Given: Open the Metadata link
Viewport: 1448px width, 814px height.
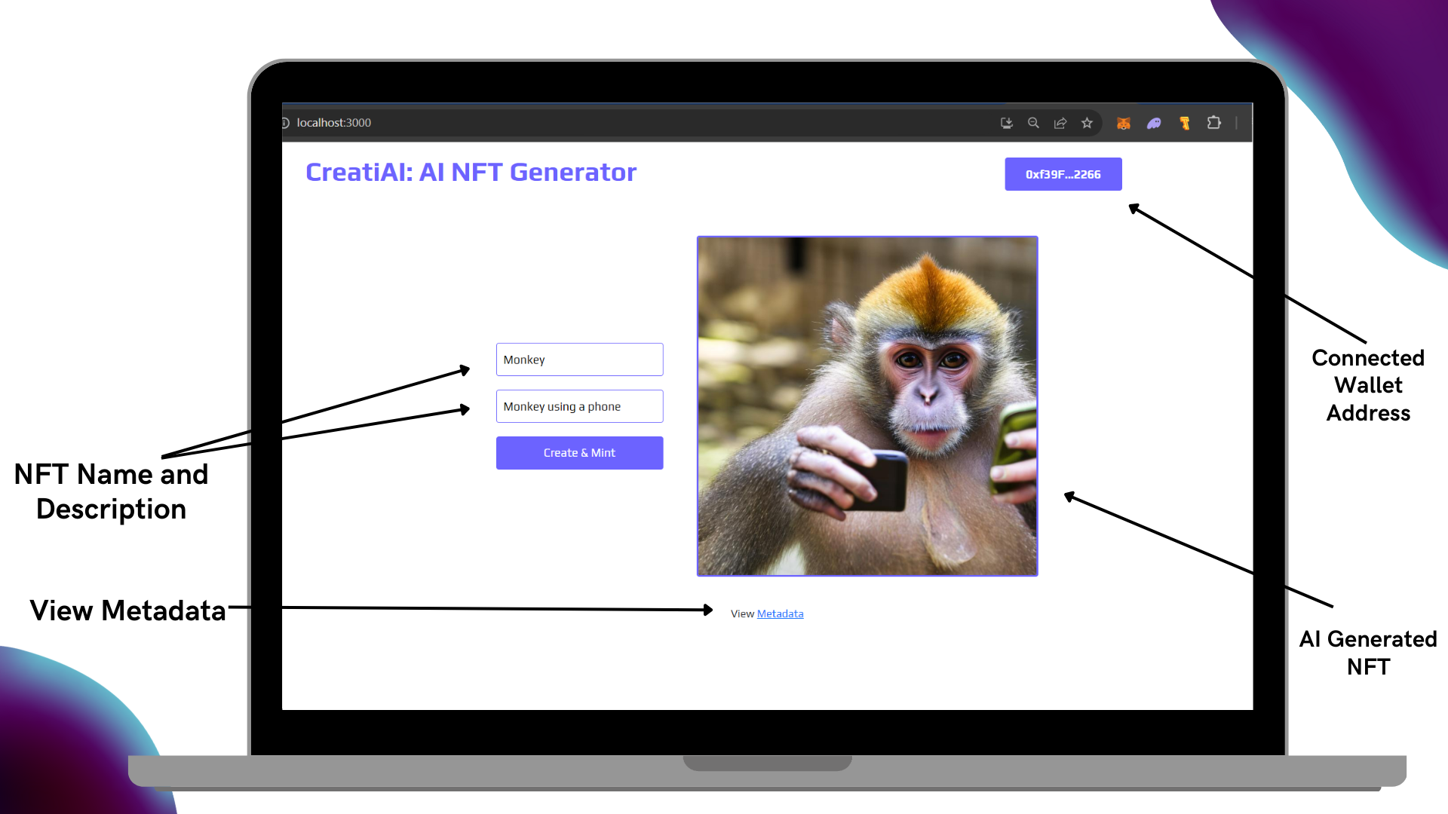Looking at the screenshot, I should [x=780, y=614].
